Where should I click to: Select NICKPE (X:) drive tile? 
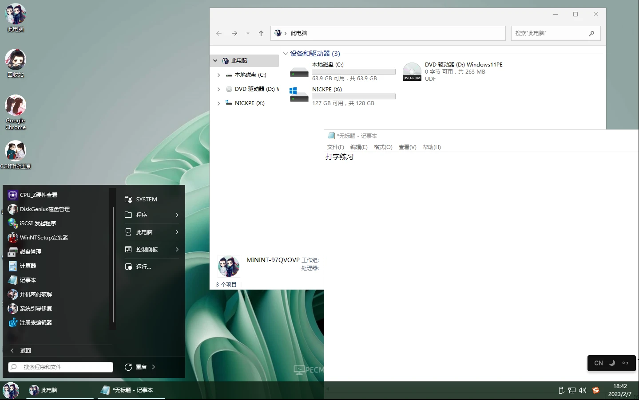tap(342, 96)
